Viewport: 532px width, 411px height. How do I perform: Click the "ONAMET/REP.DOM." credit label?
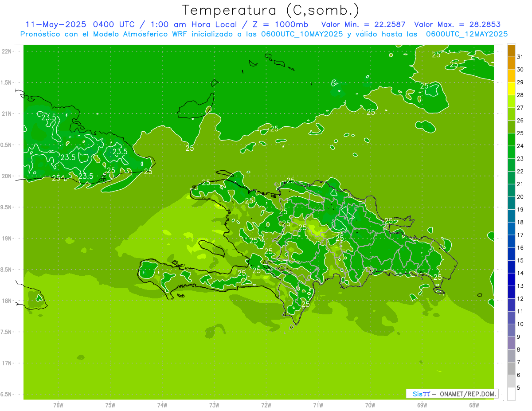click(468, 394)
